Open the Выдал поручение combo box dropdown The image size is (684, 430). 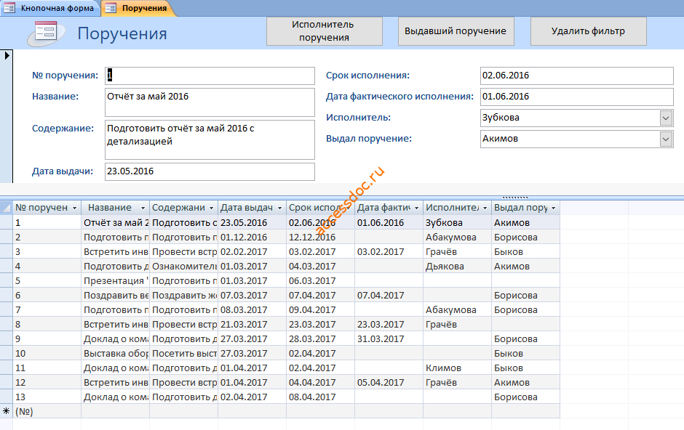(666, 139)
